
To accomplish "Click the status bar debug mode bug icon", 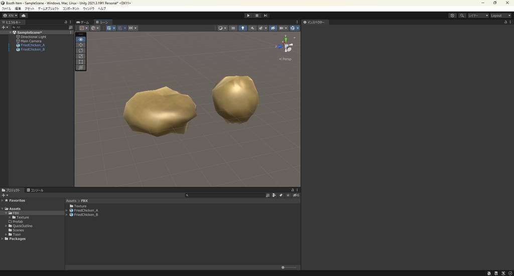I will [x=489, y=273].
